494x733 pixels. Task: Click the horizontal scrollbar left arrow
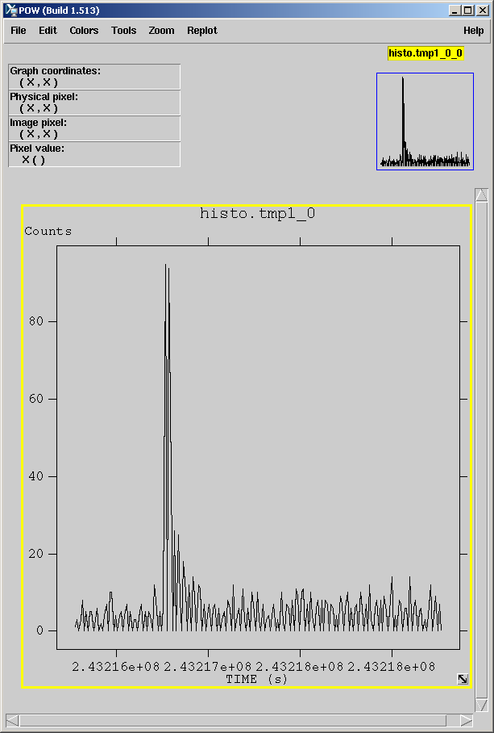tap(13, 720)
